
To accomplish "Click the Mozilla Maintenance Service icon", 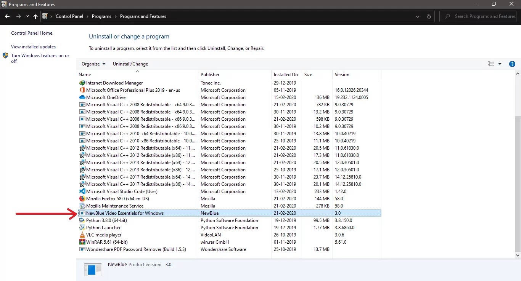I will click(x=82, y=206).
